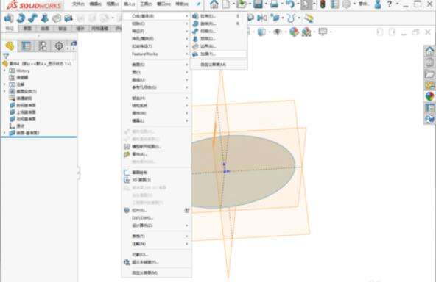Viewport: 436px width, 282px height.
Task: Choose Hyperlink entry near bottom of Insert menu
Action: point(157,262)
